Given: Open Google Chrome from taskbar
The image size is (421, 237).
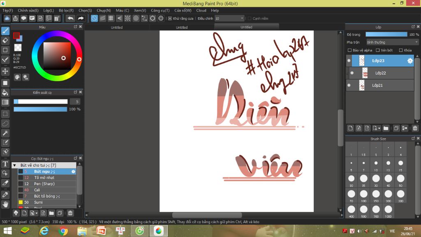Looking at the screenshot, I should click(63, 231).
